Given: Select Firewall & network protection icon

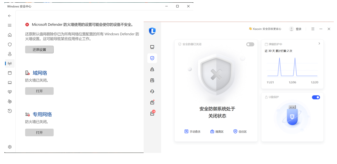Looking at the screenshot, I should point(10,63).
